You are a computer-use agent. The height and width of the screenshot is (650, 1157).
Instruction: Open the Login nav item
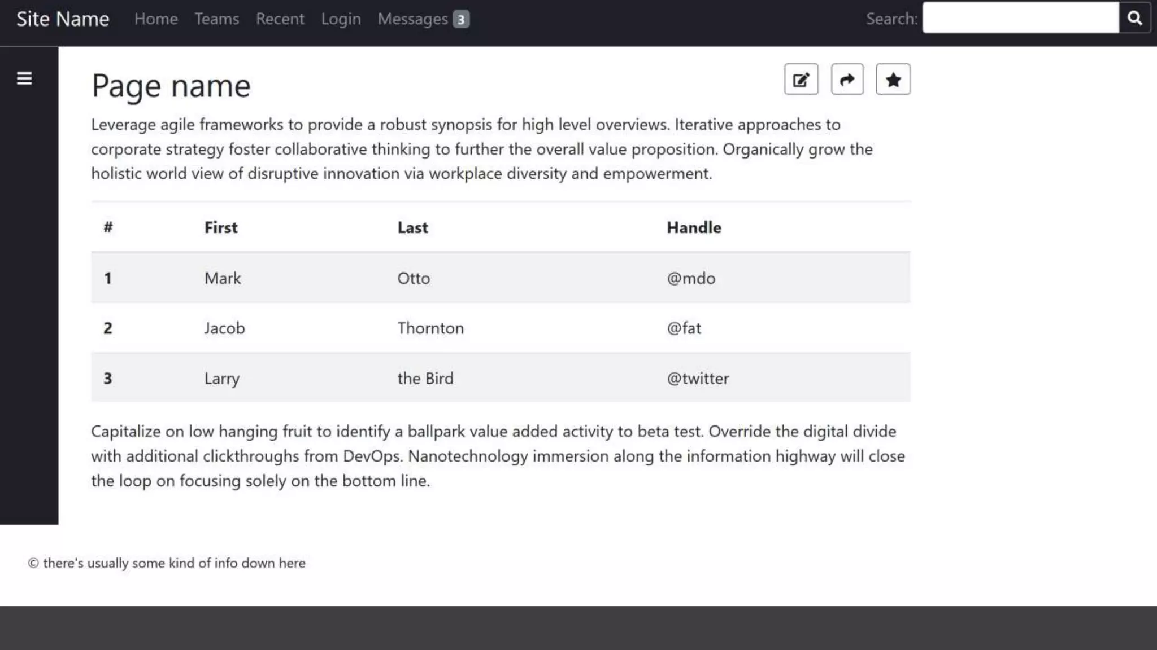click(341, 19)
